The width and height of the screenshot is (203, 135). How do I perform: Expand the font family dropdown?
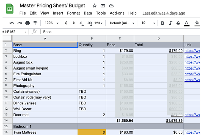tap(122, 23)
